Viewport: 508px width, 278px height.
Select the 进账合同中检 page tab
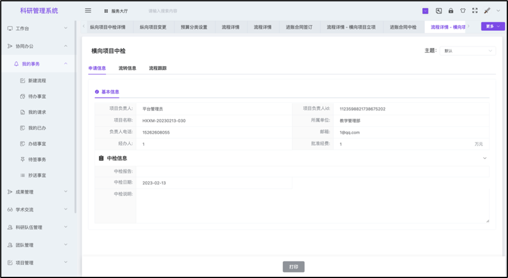403,27
